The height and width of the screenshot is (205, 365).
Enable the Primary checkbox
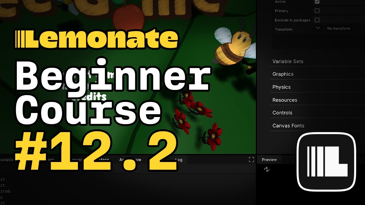(x=317, y=11)
